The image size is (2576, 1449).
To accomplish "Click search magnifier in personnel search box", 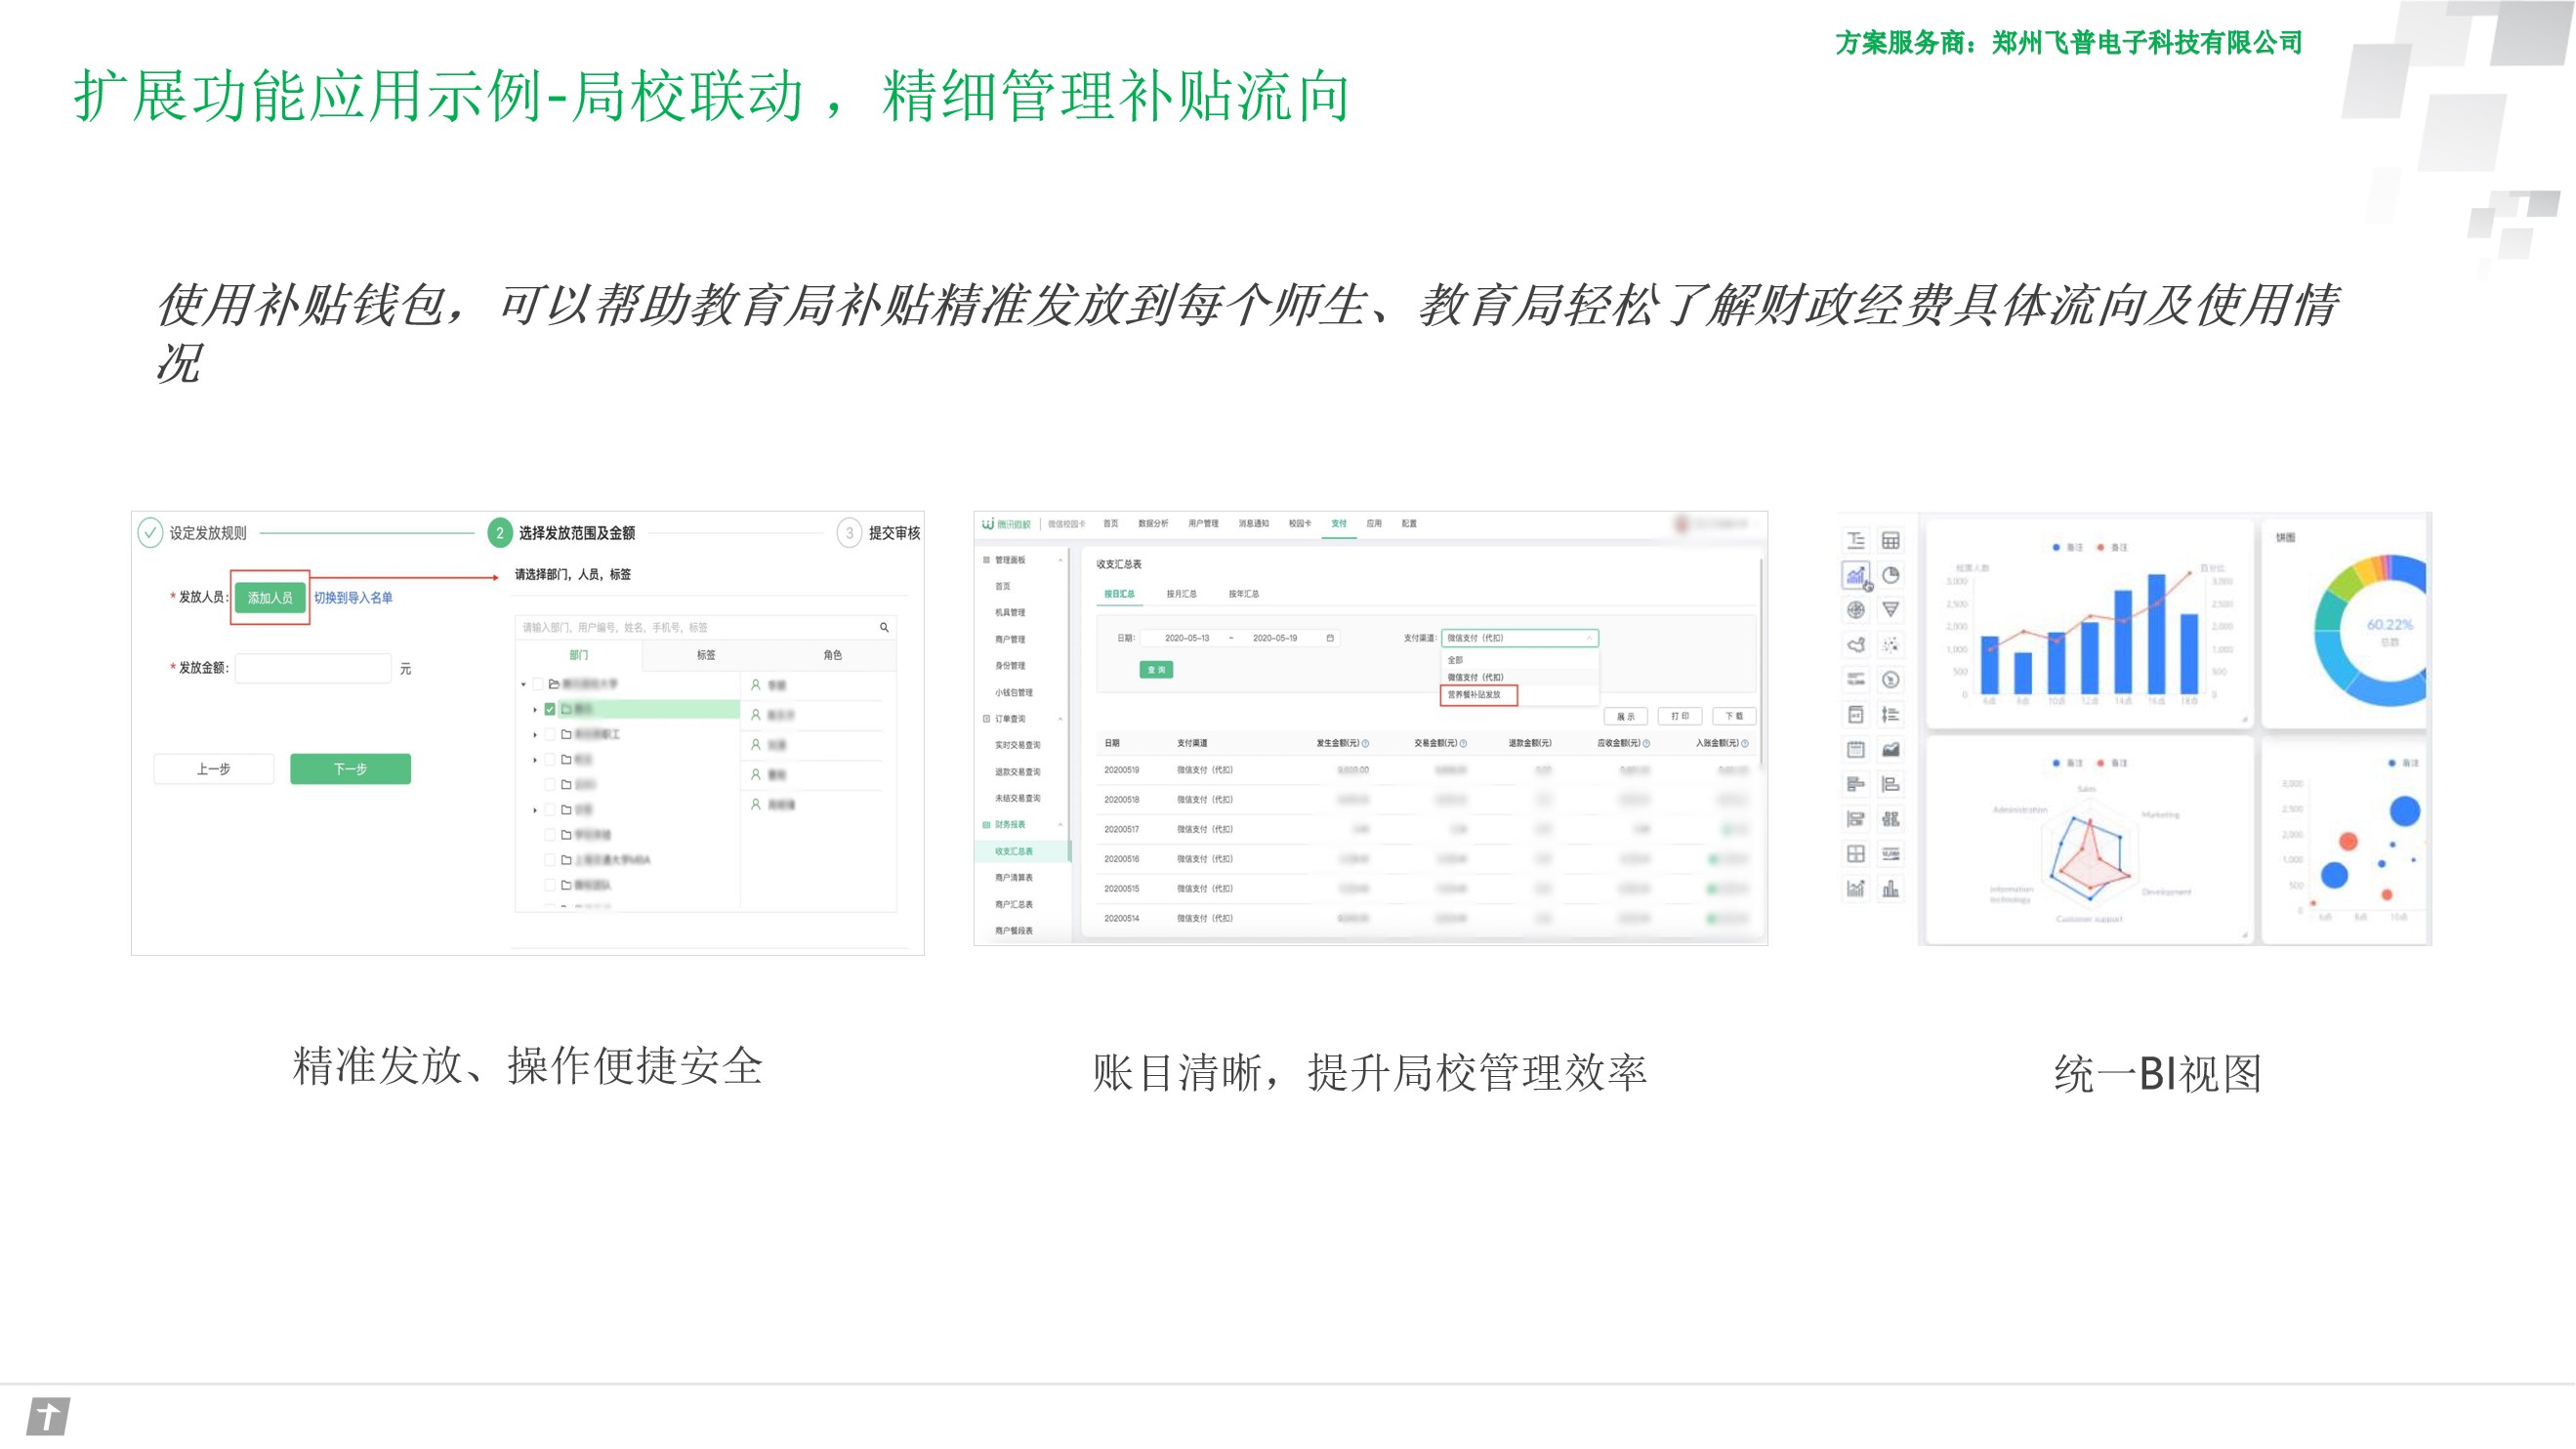I will coord(884,627).
